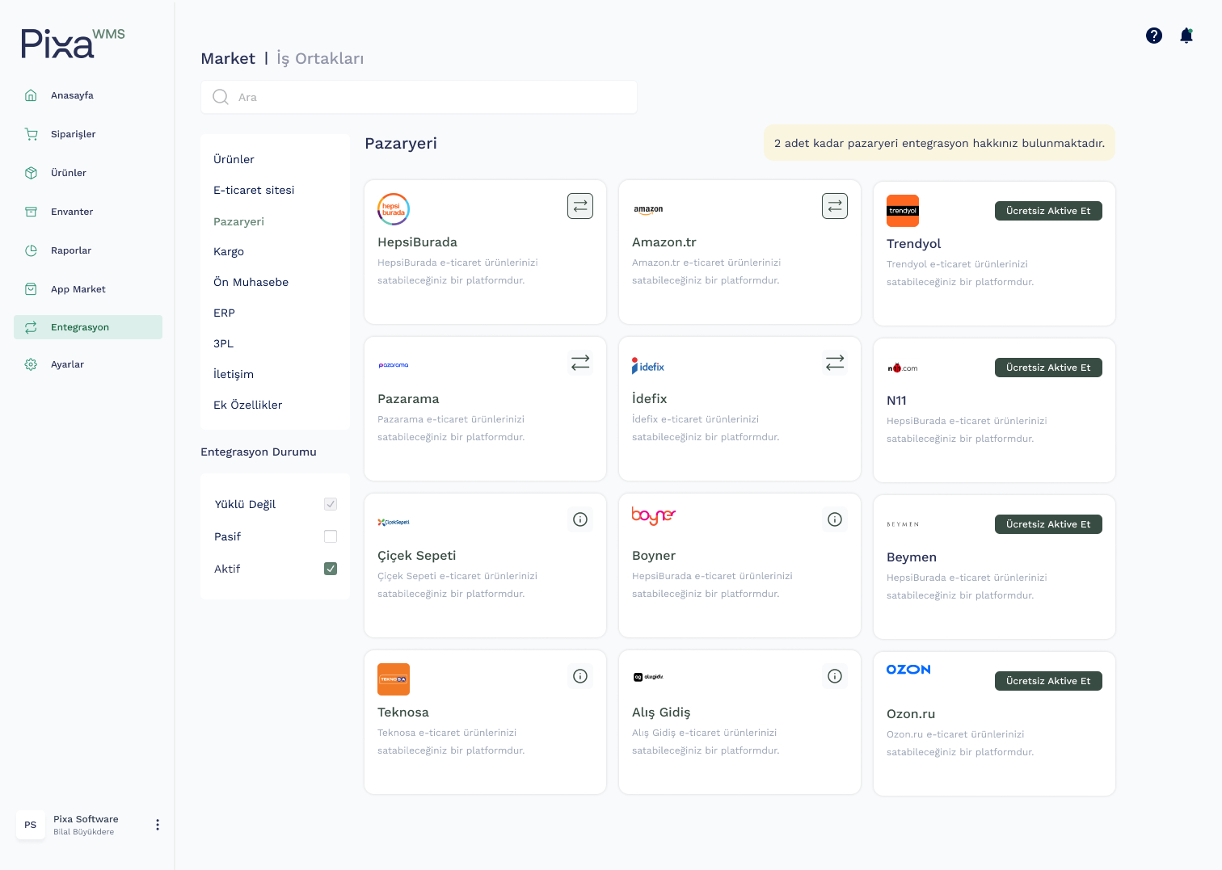The height and width of the screenshot is (870, 1222).
Task: Open the Çiçek Sepeti card title
Action: point(416,556)
